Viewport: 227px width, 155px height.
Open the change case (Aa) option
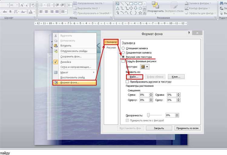(x=23, y=11)
